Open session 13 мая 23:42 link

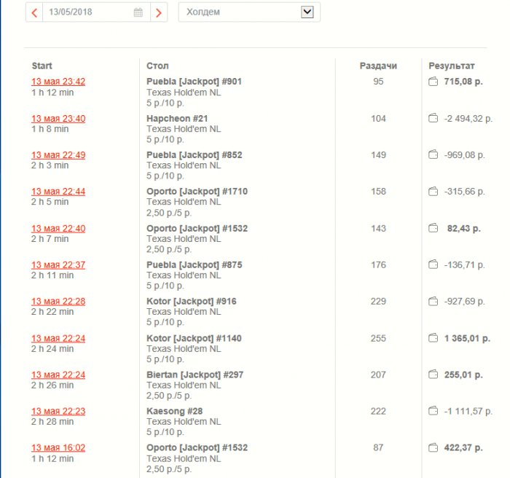click(58, 82)
